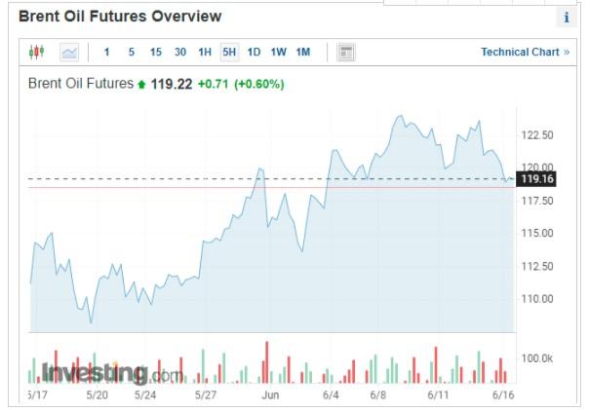Screen dimensions: 590x410
Task: Switch to area chart type
Action: click(69, 52)
